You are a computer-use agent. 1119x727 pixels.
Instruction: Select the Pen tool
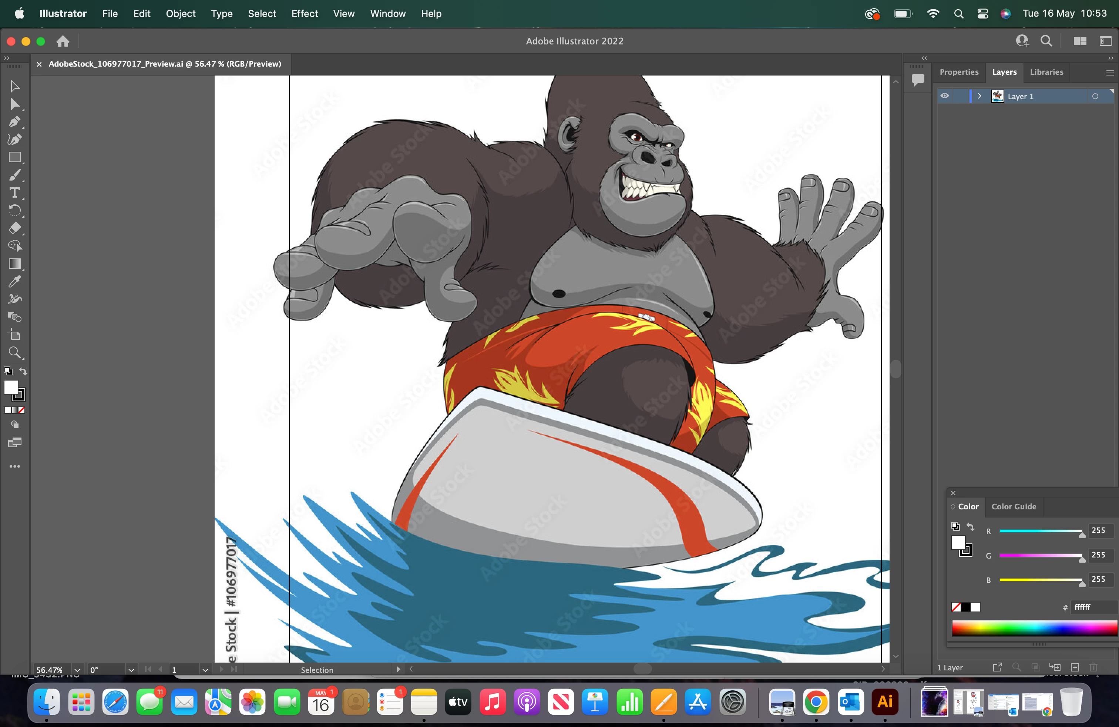pyautogui.click(x=14, y=122)
